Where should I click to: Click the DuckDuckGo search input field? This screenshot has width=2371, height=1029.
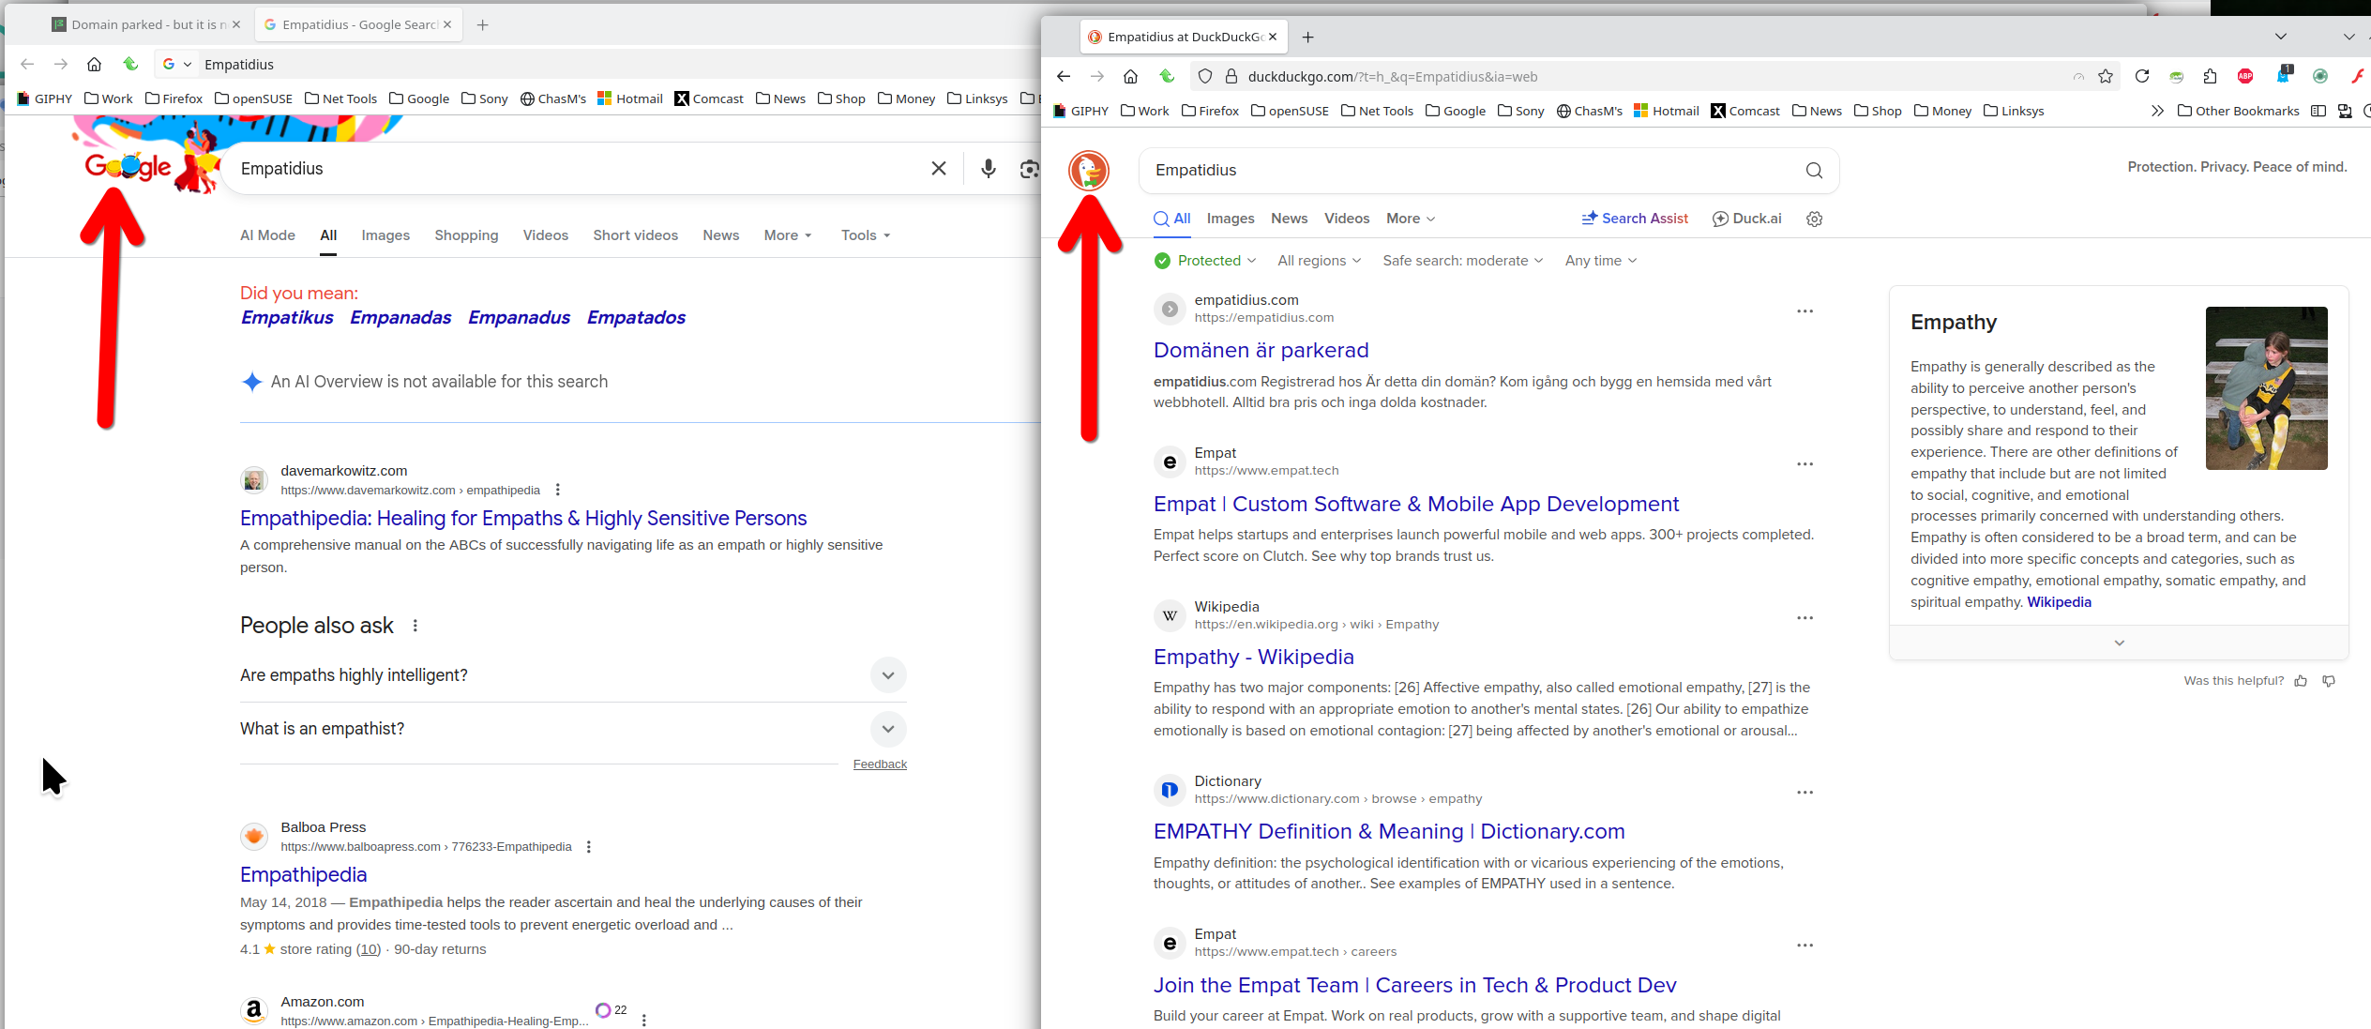1463,171
